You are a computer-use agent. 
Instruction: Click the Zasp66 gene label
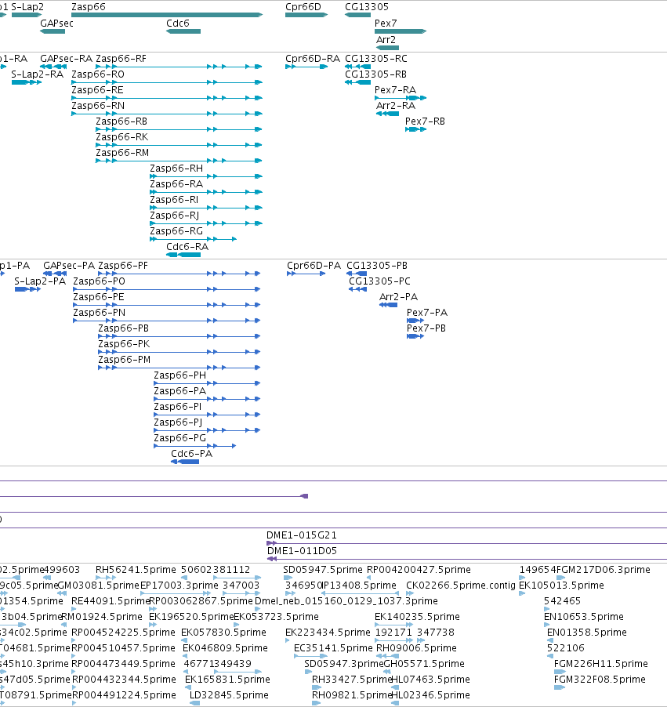(x=89, y=7)
